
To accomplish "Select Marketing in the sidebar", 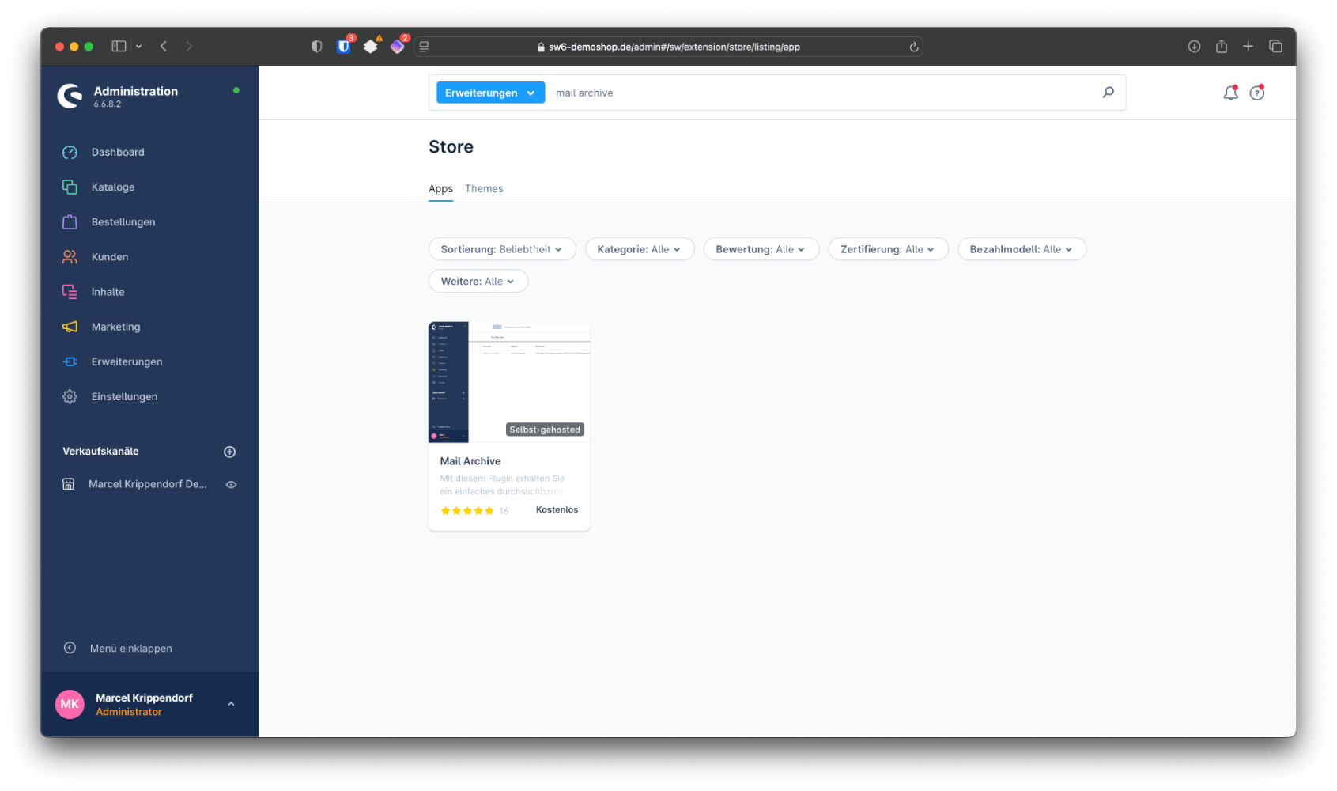I will point(115,326).
